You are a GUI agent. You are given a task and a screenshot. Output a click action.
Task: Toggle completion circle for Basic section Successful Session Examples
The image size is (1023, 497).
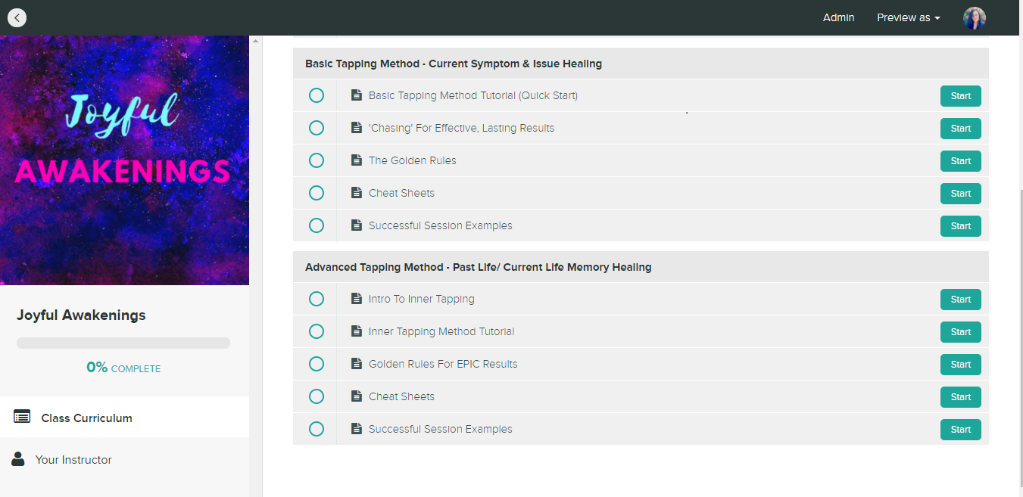(317, 225)
